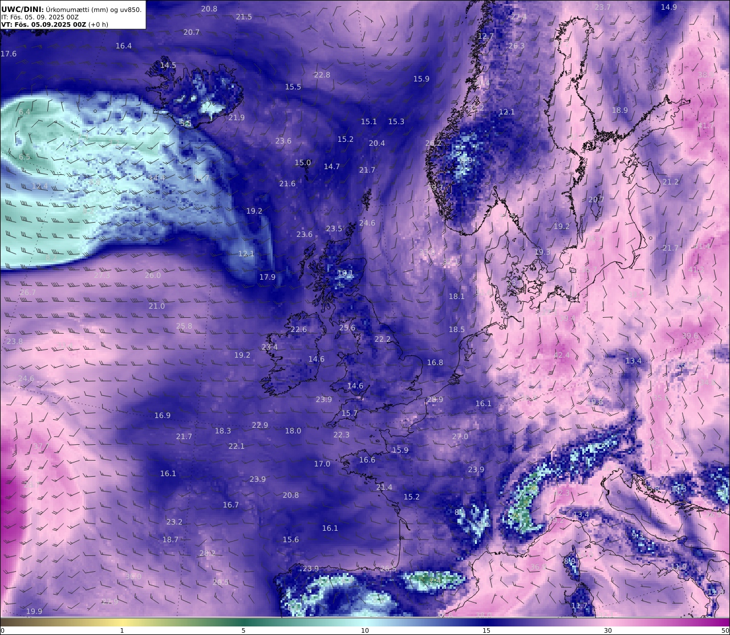This screenshot has width=730, height=635.
Task: Select the 19.9 value in the bottom-left corner
Action: pyautogui.click(x=34, y=612)
